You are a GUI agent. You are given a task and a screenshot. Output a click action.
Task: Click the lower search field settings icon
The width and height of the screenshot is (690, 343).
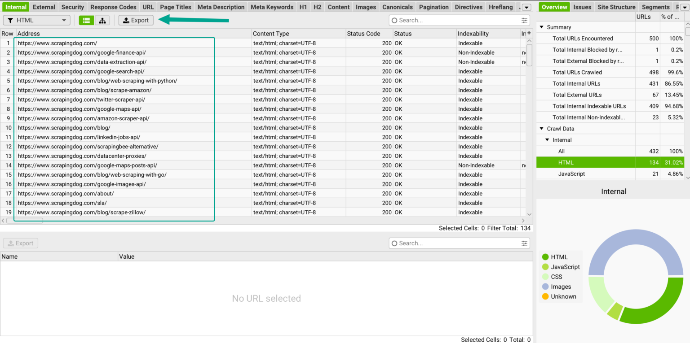click(x=524, y=243)
